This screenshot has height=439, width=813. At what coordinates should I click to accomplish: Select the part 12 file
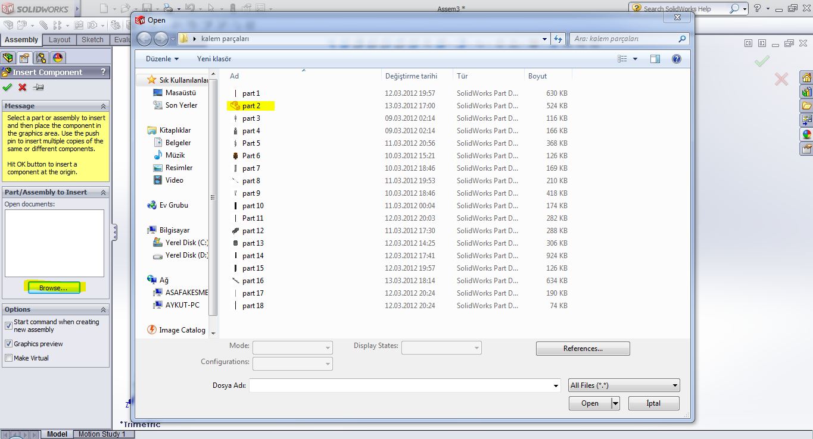tap(253, 231)
